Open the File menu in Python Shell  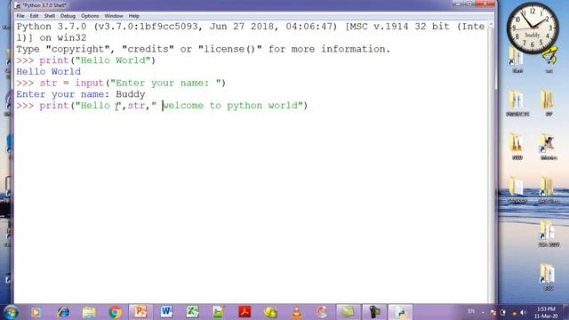[20, 16]
